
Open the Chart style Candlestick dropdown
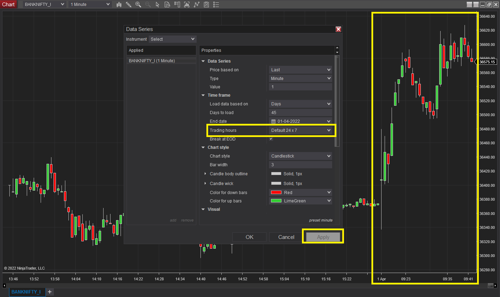[x=301, y=156]
